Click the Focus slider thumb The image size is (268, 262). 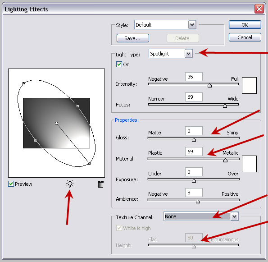(x=225, y=106)
